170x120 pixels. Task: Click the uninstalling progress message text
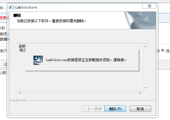click(86, 60)
